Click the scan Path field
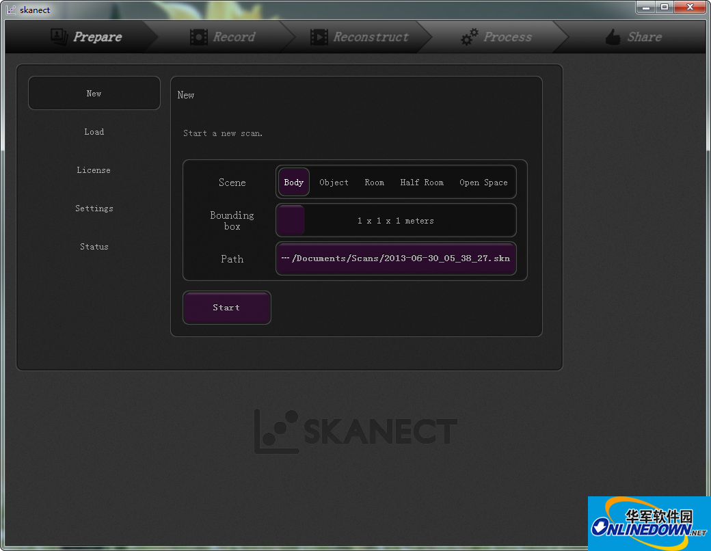This screenshot has height=551, width=711. pos(396,258)
